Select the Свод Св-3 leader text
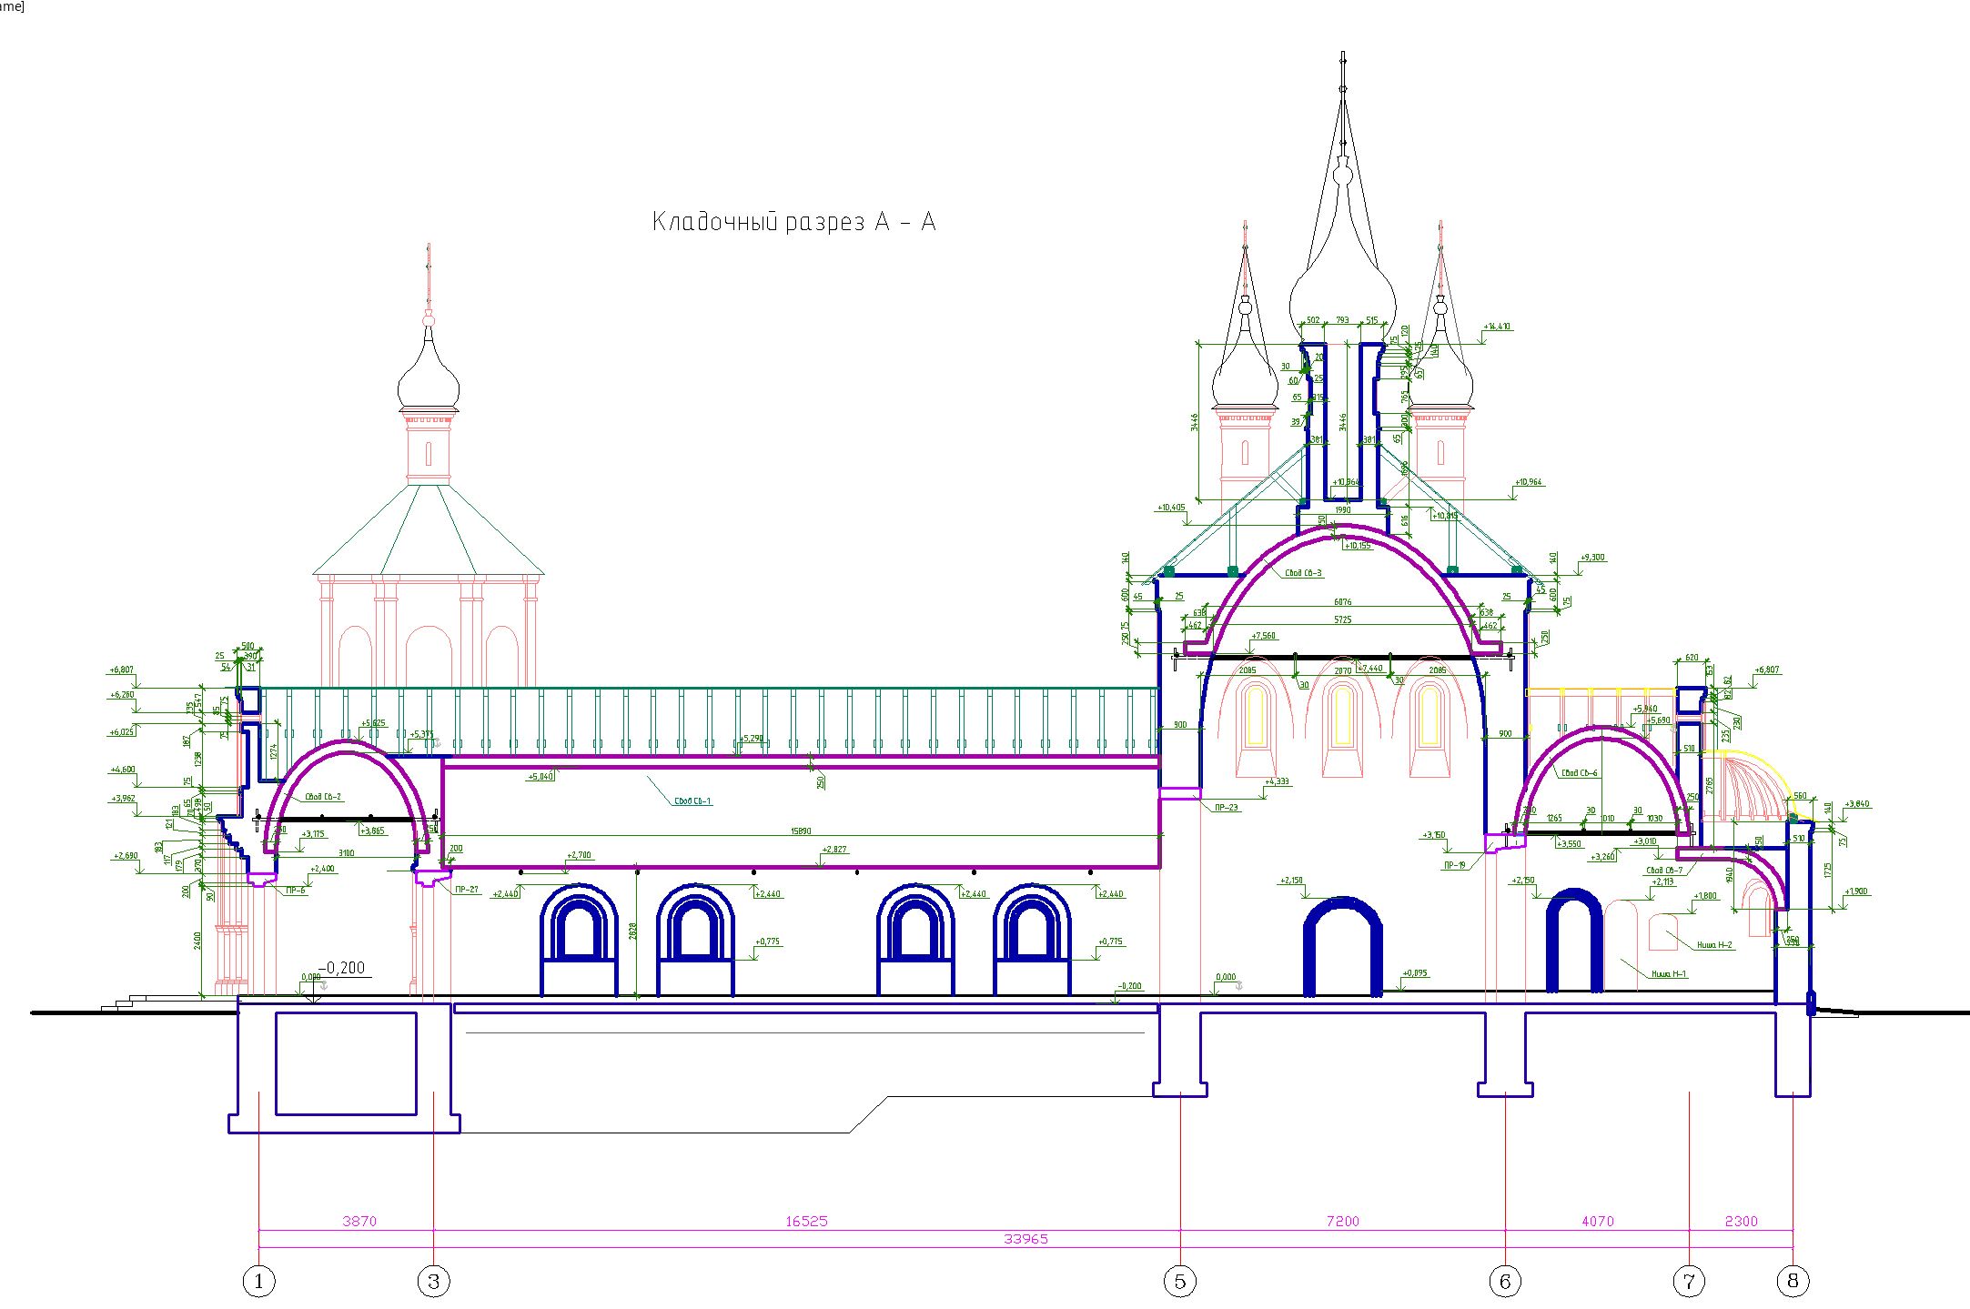This screenshot has width=1970, height=1309. 1303,573
